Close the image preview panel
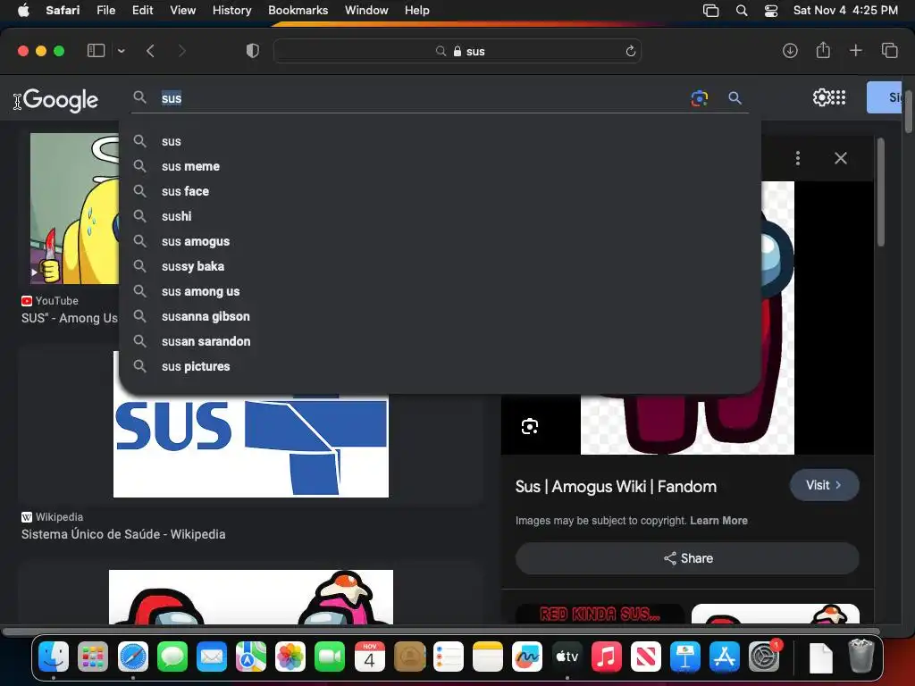915x686 pixels. coord(840,158)
